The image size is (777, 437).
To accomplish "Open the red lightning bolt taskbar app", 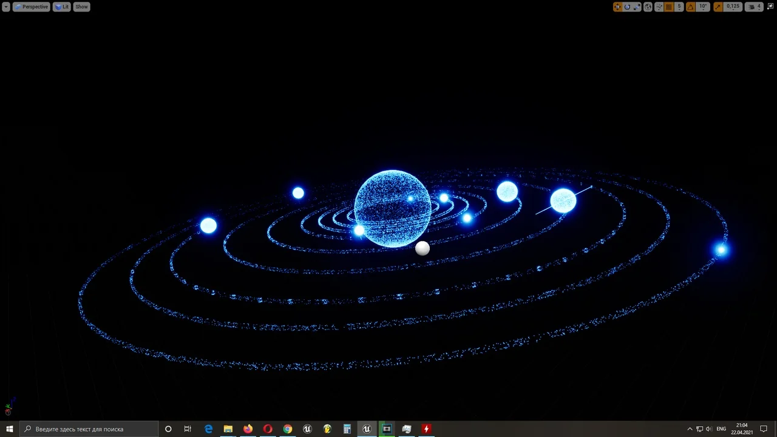I will tap(426, 429).
